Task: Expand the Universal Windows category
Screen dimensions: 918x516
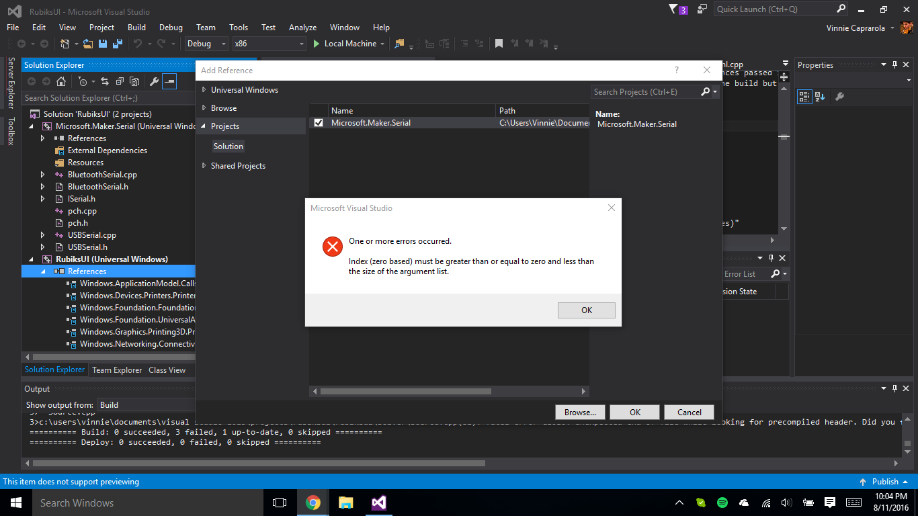Action: tap(204, 90)
